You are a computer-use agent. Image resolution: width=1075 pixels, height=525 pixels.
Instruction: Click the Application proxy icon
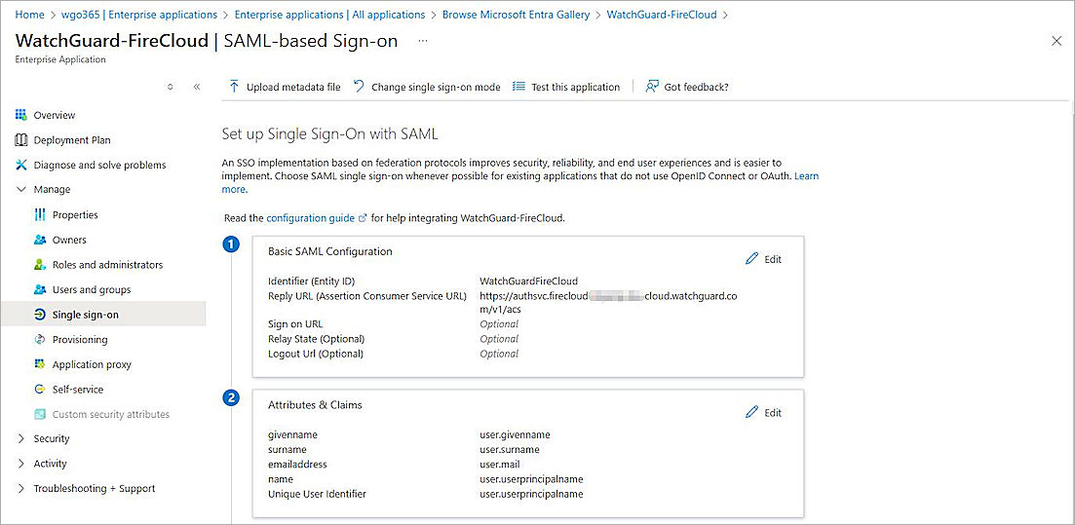pos(39,364)
